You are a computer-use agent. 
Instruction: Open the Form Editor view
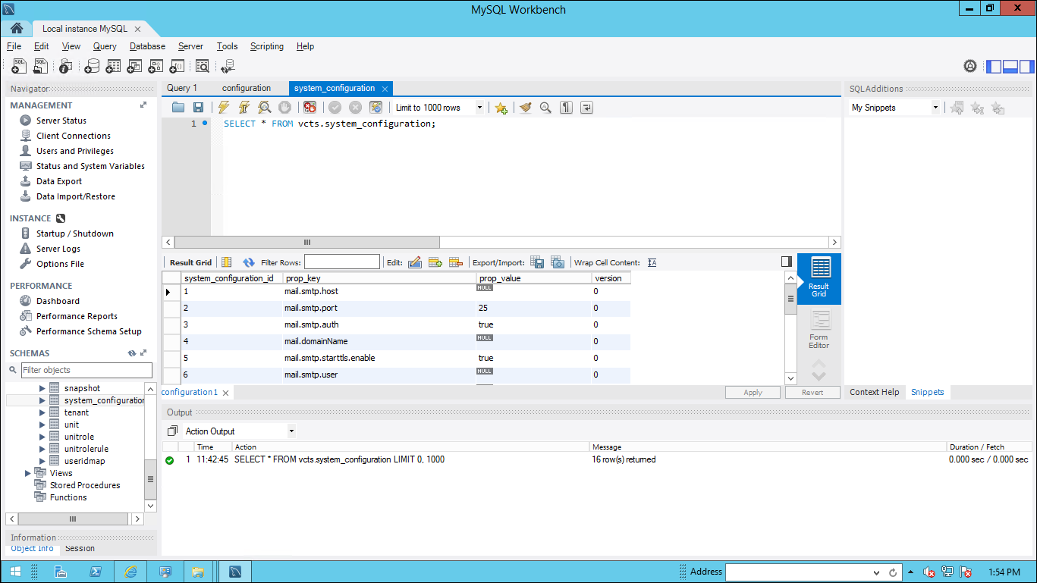(x=819, y=330)
